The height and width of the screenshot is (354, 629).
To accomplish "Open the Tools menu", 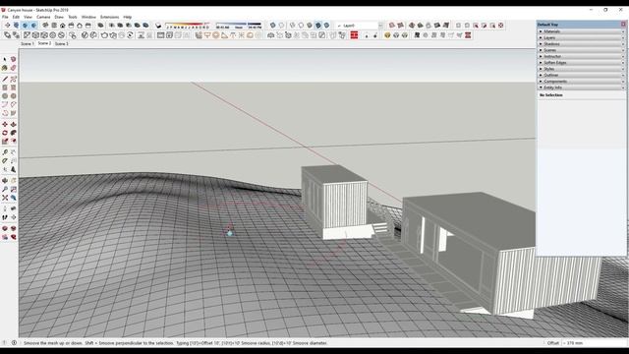I will coord(73,18).
